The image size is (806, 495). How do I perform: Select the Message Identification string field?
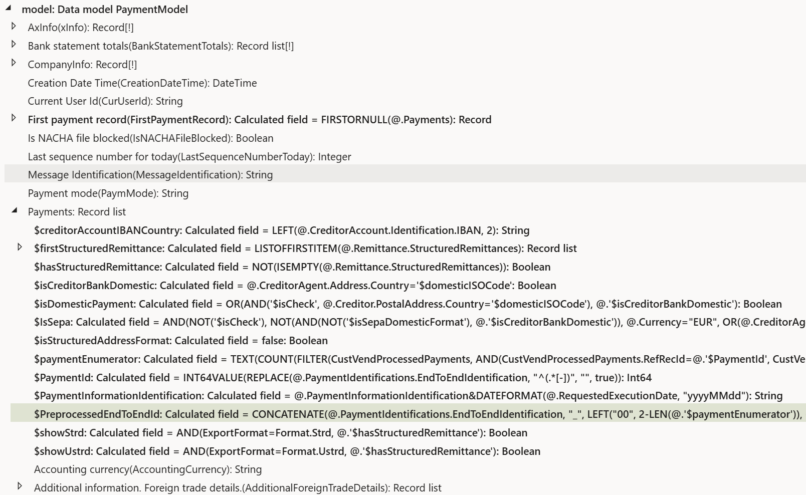pyautogui.click(x=150, y=175)
